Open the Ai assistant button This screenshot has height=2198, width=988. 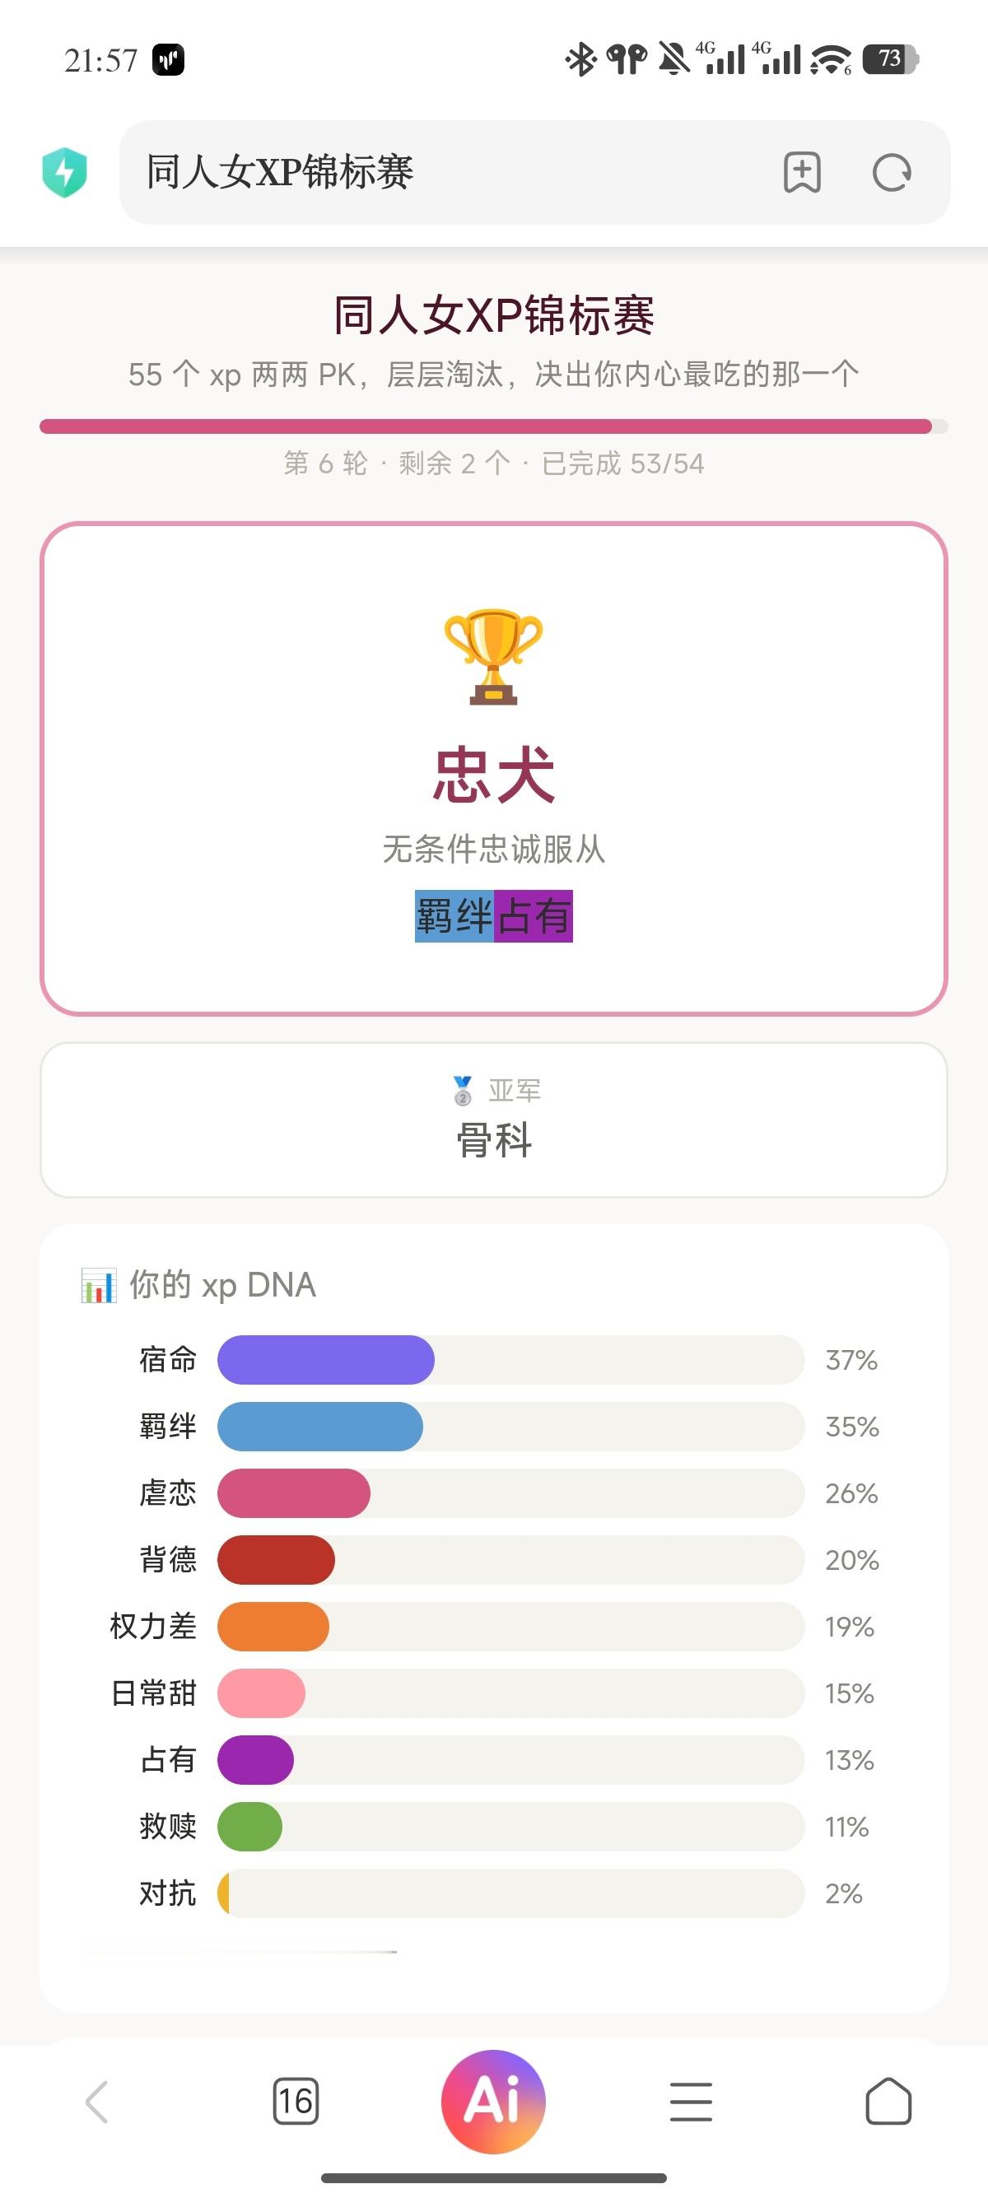pos(493,2101)
